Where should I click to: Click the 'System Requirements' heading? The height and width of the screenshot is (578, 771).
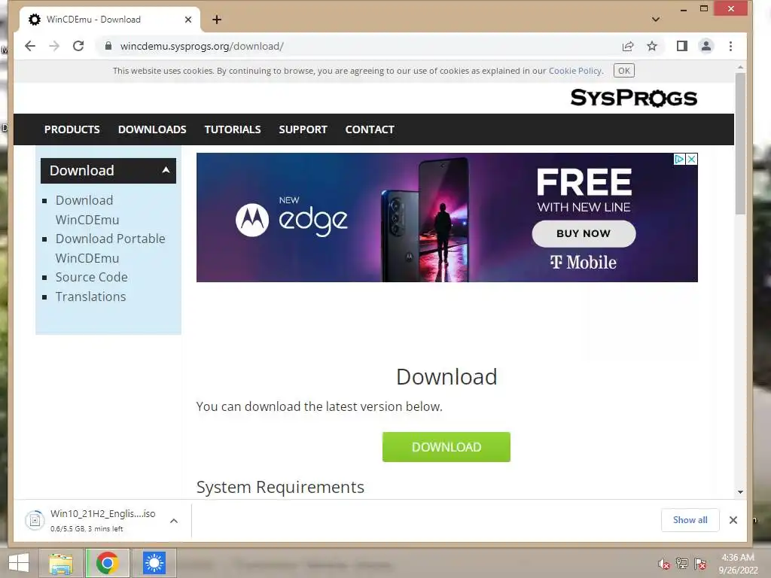coord(280,487)
